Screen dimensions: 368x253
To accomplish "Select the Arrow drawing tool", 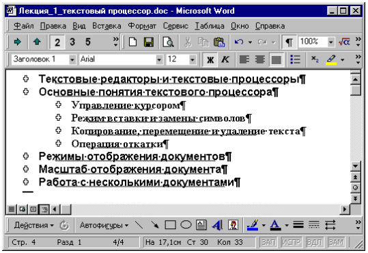I will (155, 225).
